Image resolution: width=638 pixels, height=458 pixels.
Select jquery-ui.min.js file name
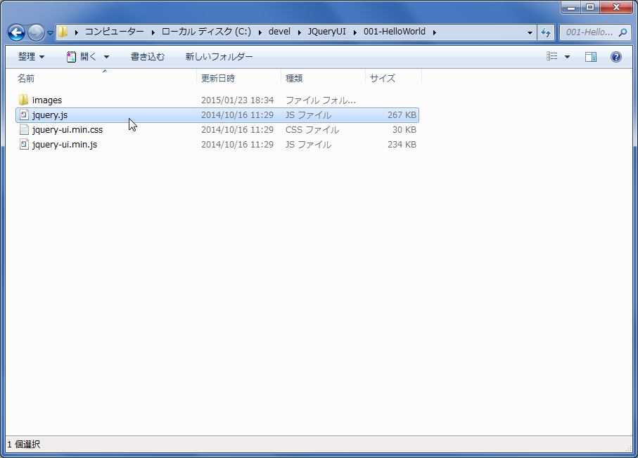click(x=65, y=144)
